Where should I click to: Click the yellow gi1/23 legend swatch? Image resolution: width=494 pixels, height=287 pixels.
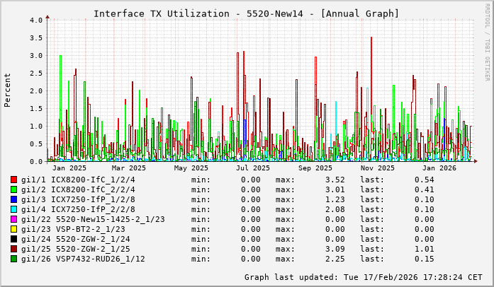[x=14, y=229]
